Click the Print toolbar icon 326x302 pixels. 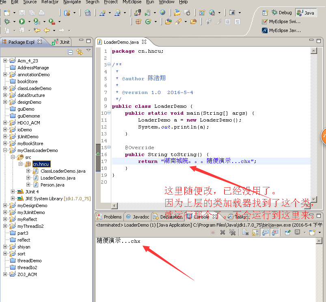click(x=41, y=13)
